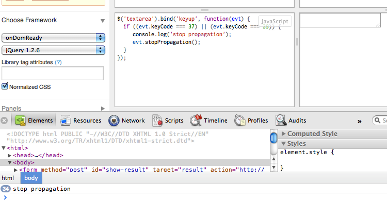The height and width of the screenshot is (212, 387).
Task: Click the Timeline stopwatch icon
Action: click(196, 120)
